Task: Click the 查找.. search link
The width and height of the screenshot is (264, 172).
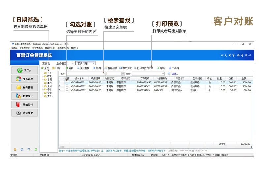Action: pyautogui.click(x=175, y=74)
